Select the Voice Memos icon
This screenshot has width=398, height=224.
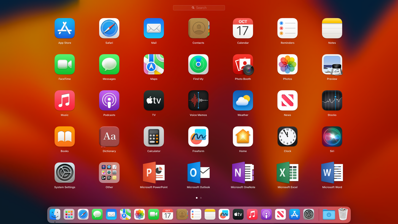pos(198,100)
